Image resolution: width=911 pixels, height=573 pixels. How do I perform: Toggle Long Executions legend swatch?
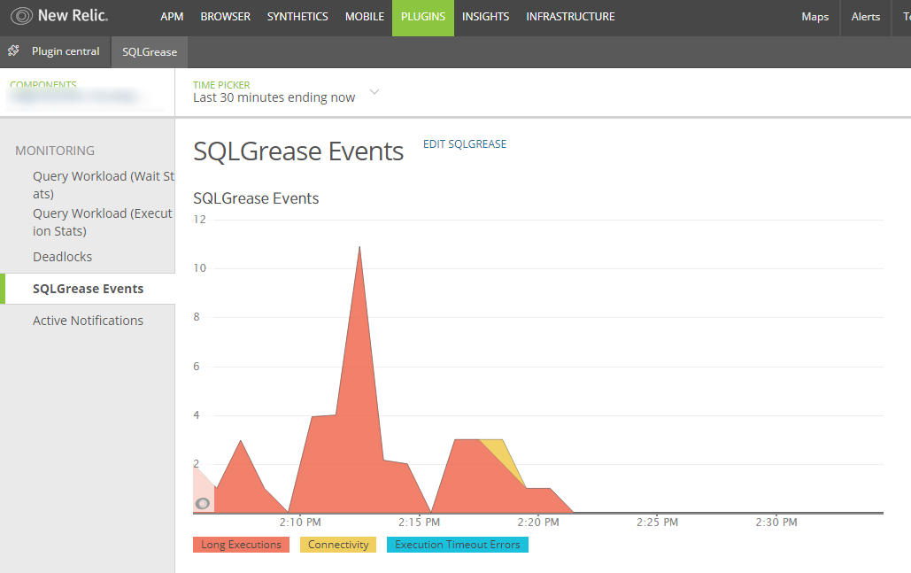coord(241,545)
